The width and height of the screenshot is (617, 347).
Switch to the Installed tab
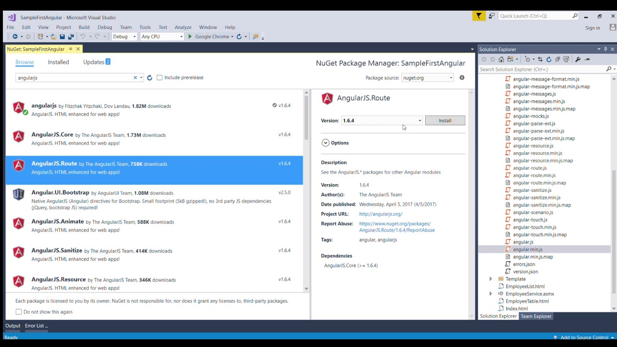(x=58, y=62)
